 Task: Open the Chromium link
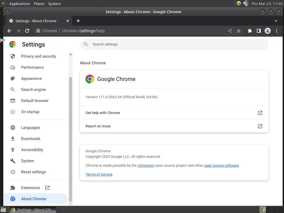[146, 165]
